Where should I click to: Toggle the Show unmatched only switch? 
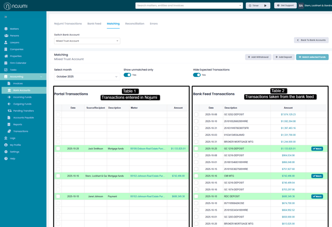click(x=127, y=75)
